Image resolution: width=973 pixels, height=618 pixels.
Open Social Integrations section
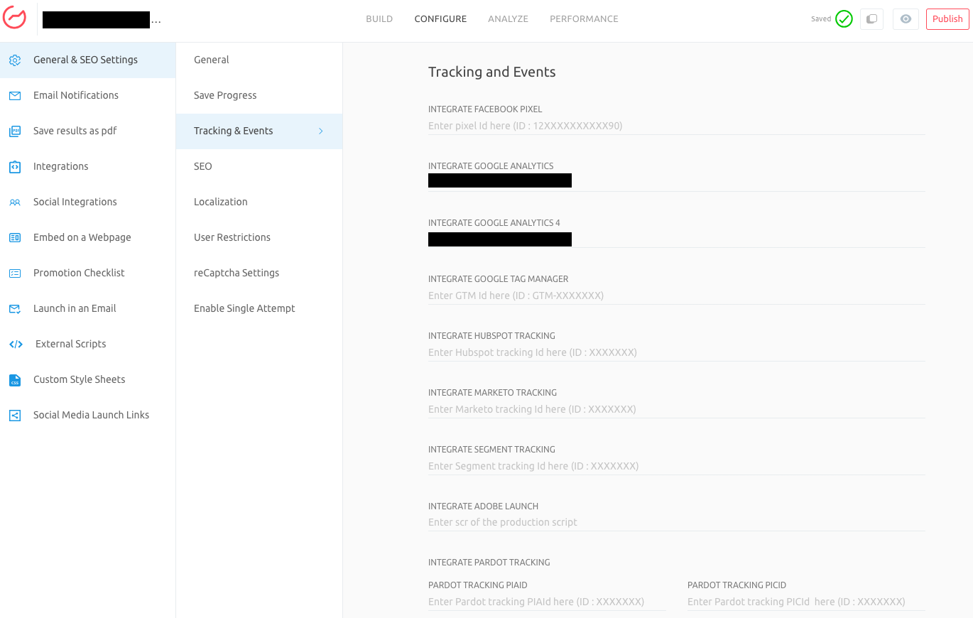tap(87, 202)
